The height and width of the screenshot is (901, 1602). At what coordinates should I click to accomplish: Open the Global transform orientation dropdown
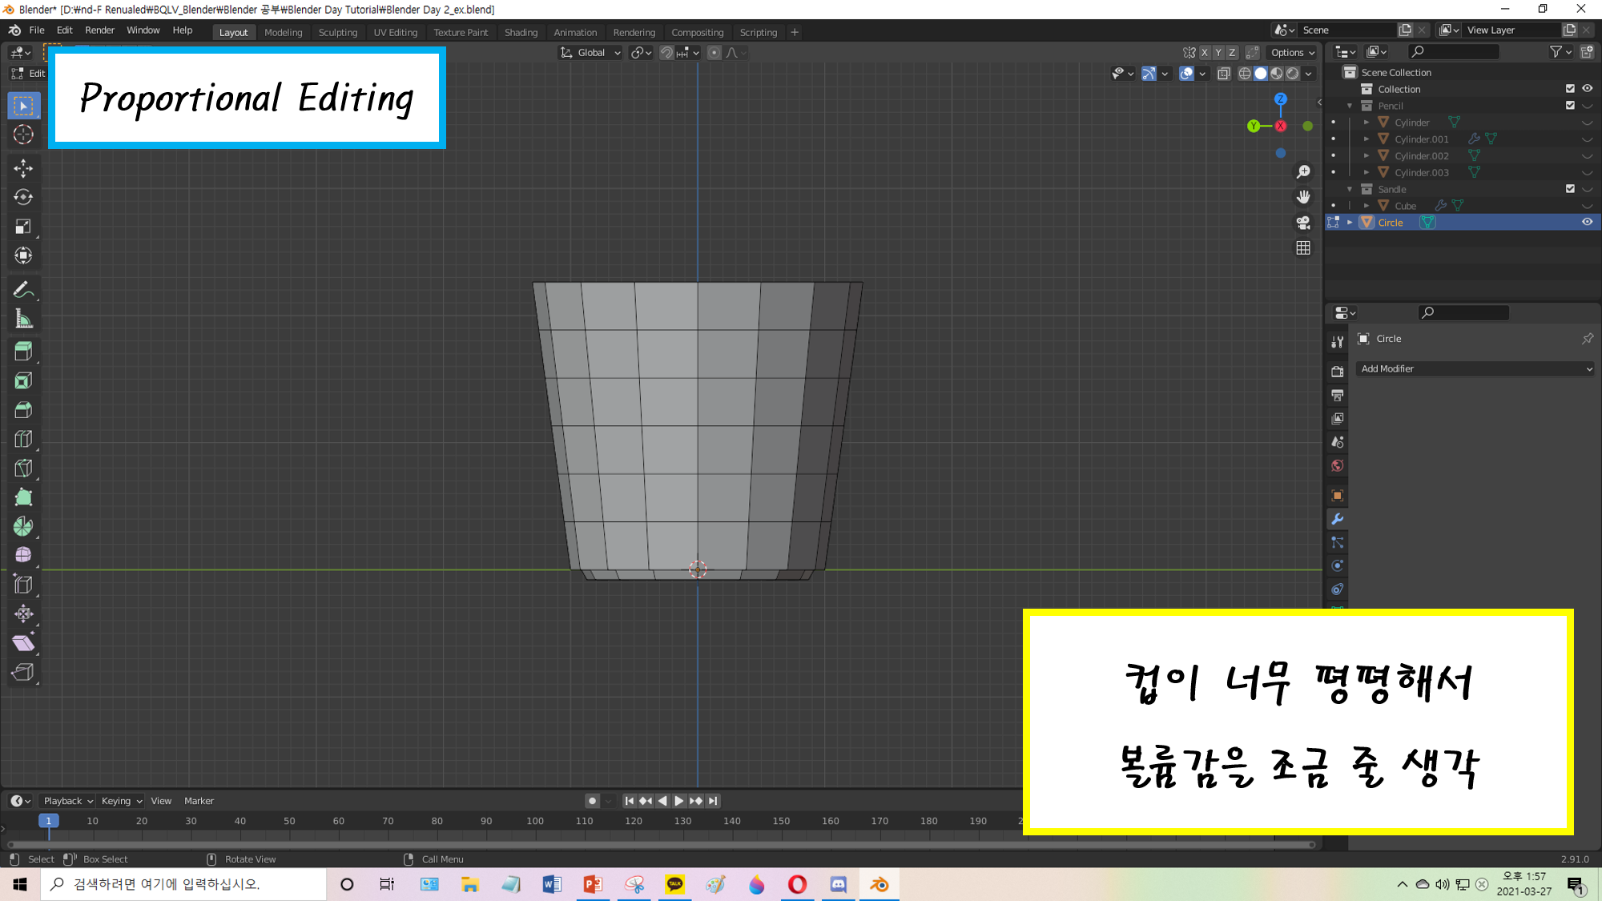tap(590, 53)
